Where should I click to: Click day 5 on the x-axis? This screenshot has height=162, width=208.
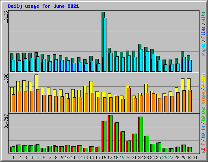point(38,158)
